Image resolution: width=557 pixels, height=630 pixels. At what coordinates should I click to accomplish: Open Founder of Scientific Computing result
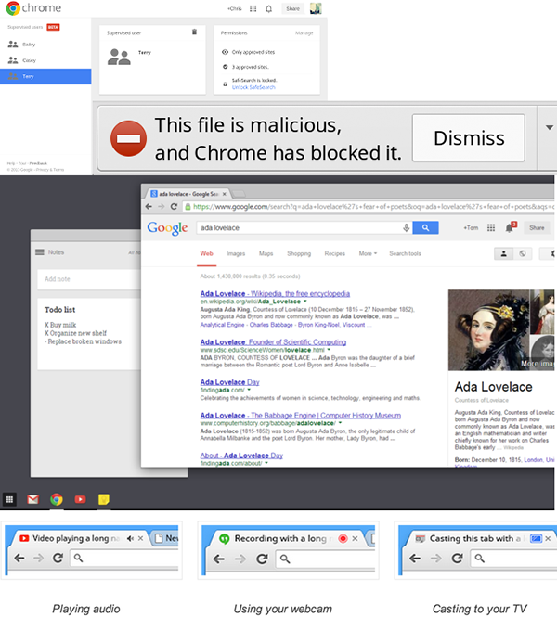click(x=273, y=342)
